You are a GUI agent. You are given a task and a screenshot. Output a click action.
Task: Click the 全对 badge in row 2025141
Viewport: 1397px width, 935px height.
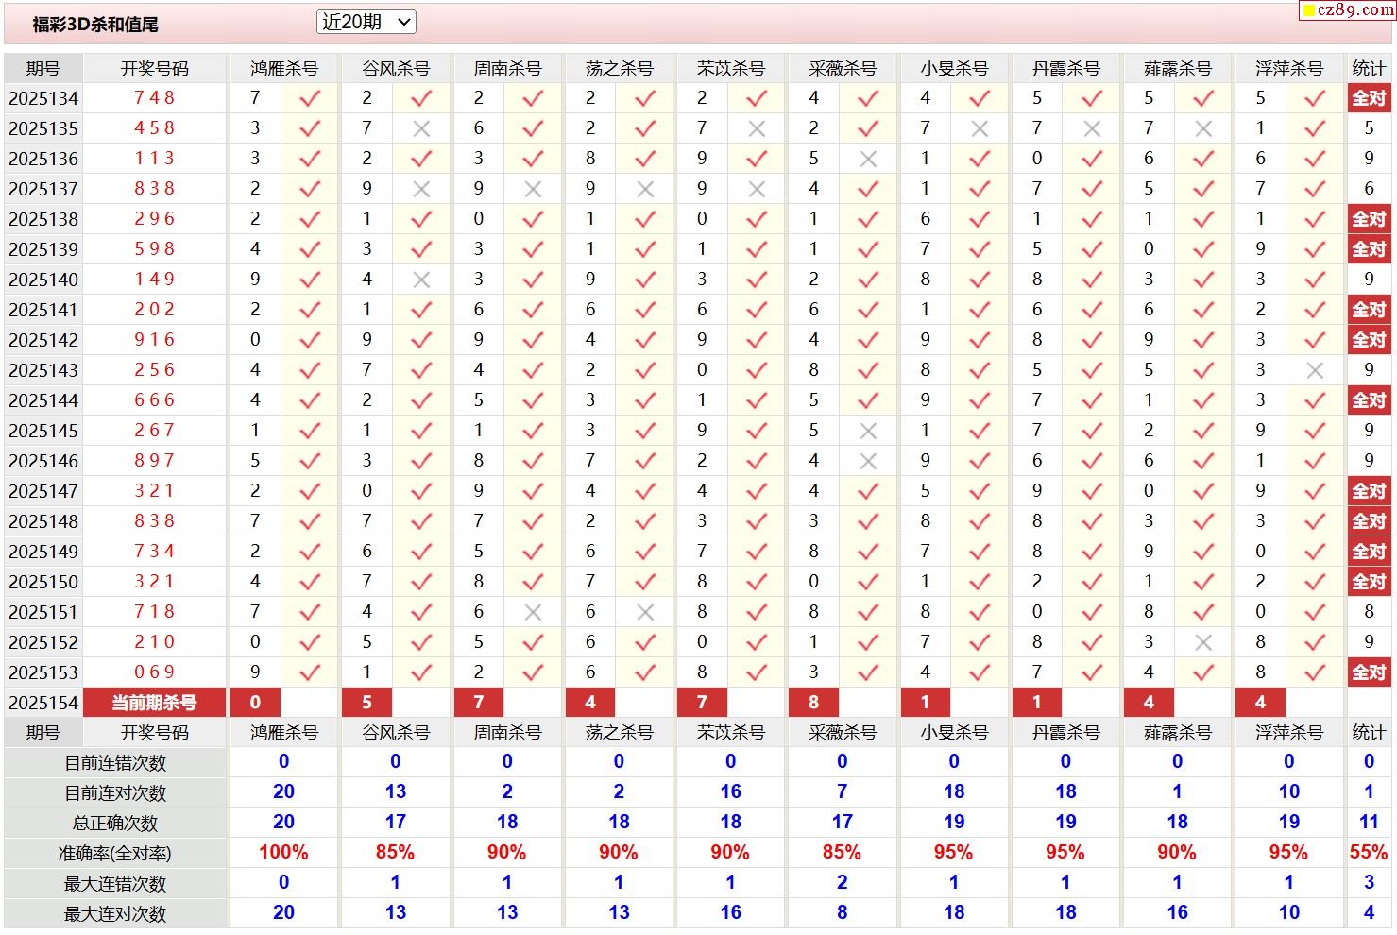pyautogui.click(x=1369, y=310)
